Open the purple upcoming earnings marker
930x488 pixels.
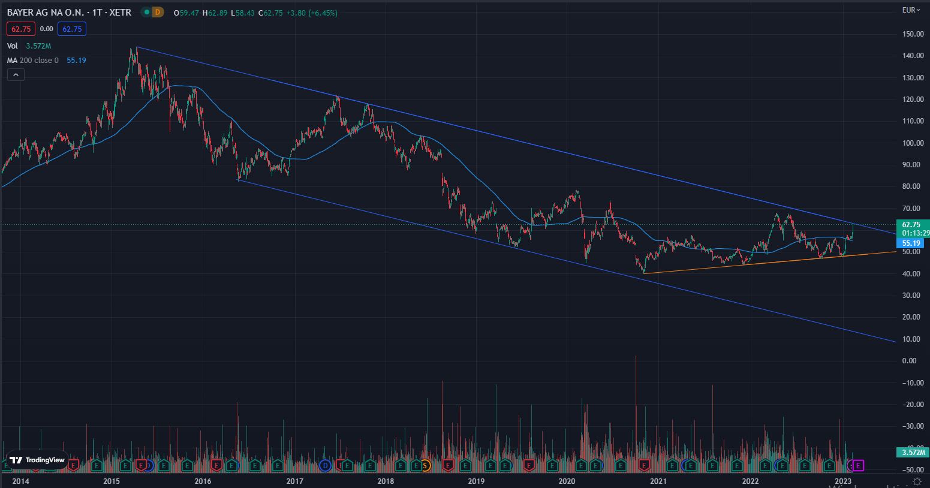tap(858, 465)
